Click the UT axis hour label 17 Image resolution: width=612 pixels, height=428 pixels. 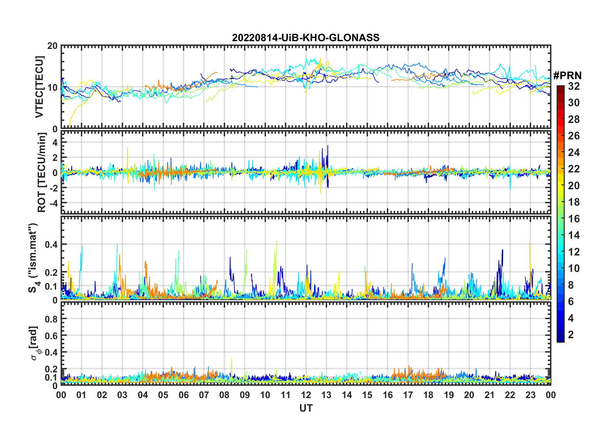(x=408, y=395)
